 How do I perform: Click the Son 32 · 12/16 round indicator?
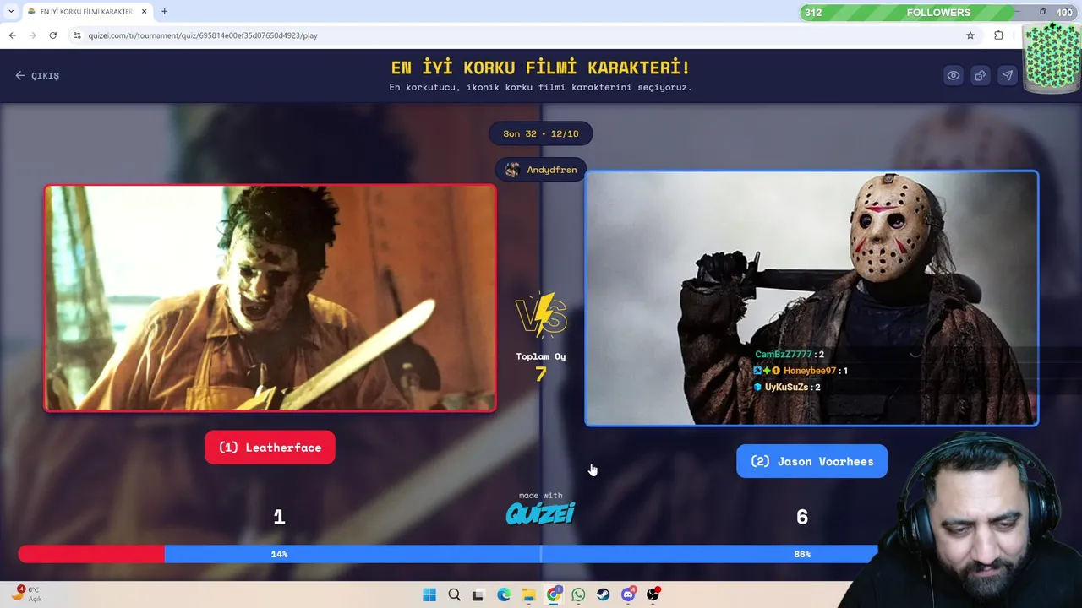541,133
